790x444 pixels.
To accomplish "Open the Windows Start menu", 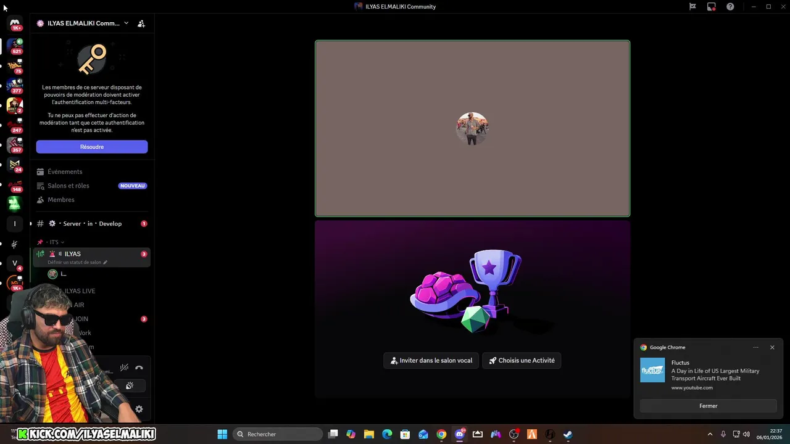I will tap(222, 434).
